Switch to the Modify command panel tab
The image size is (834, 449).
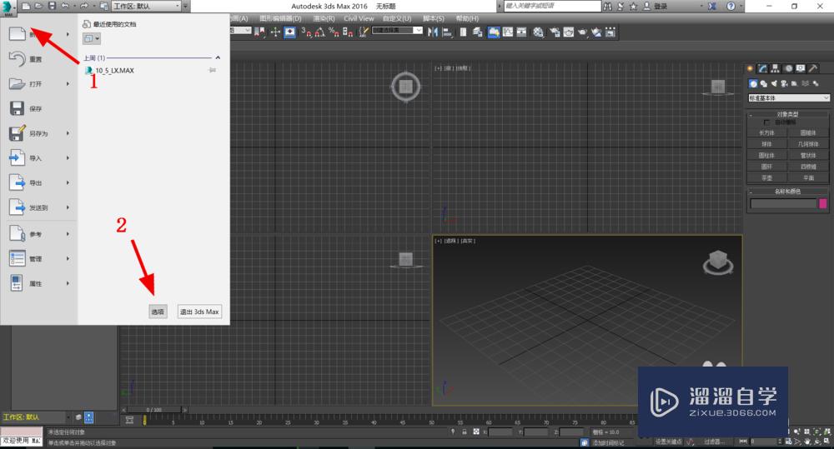coord(762,68)
